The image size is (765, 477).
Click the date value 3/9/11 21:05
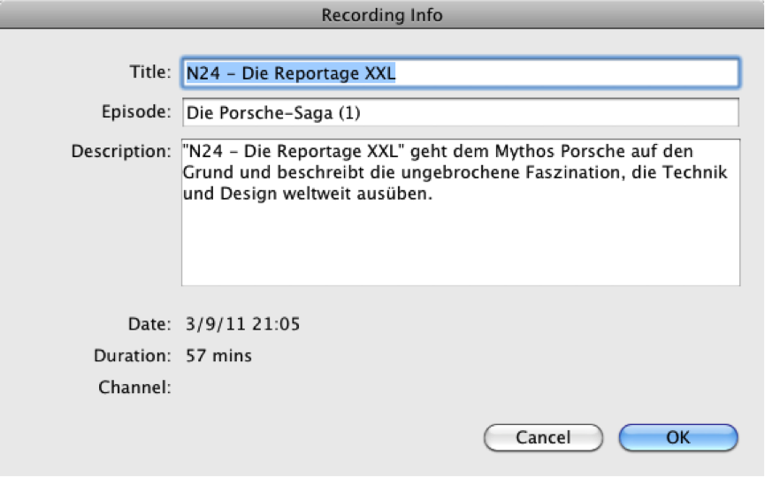click(x=242, y=324)
